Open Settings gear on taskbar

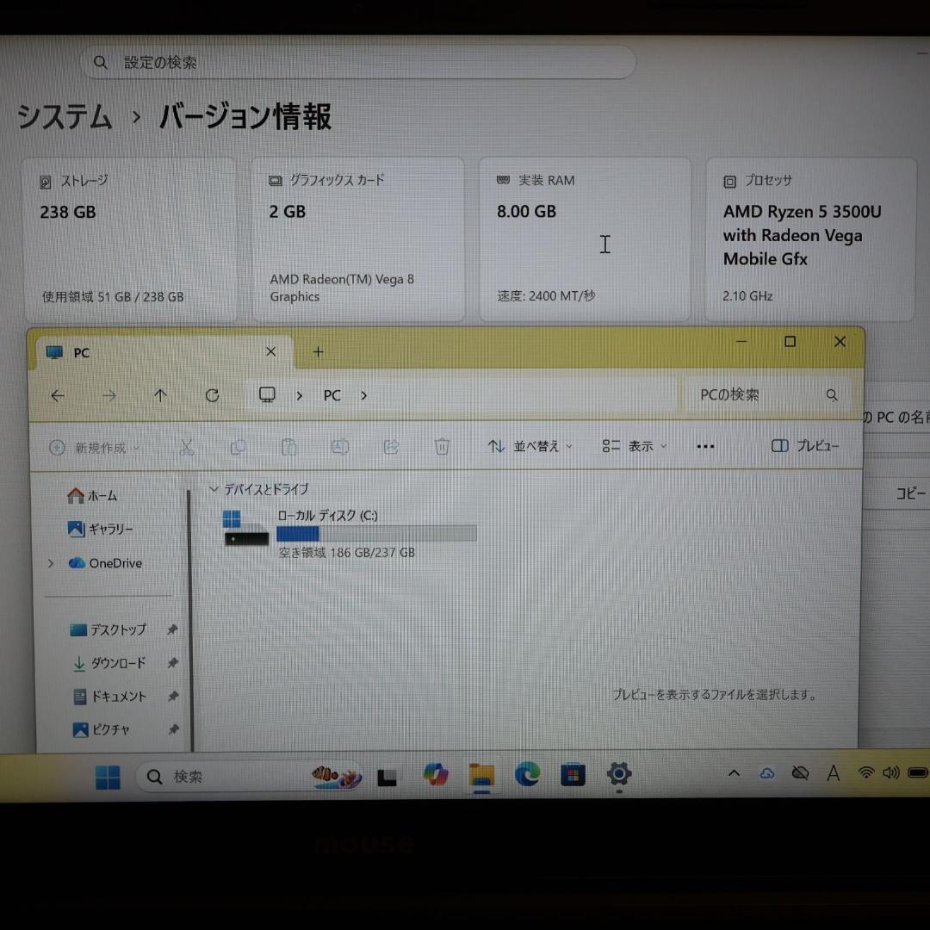click(x=618, y=774)
